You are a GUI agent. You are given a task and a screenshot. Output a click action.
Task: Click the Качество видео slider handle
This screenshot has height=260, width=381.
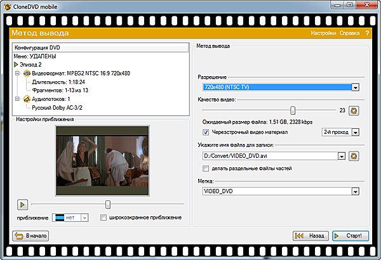click(293, 110)
